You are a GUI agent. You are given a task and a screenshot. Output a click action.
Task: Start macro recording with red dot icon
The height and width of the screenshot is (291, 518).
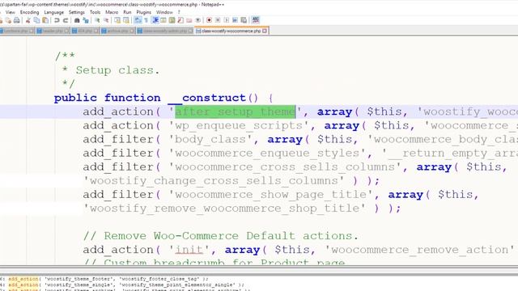pyautogui.click(x=209, y=20)
